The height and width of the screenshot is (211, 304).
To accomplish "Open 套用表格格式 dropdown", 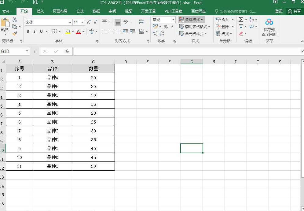I will pos(194,27).
